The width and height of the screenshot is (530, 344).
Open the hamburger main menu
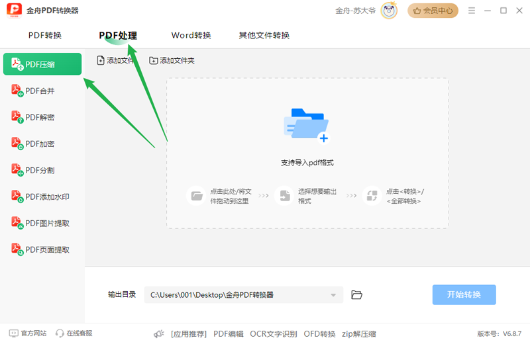[472, 11]
